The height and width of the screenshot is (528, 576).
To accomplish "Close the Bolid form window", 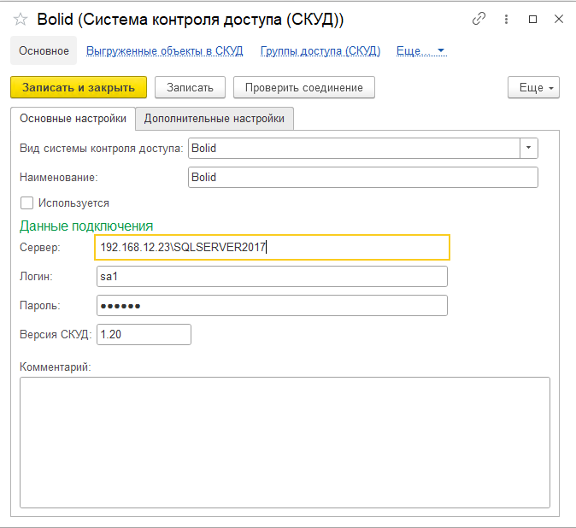I will pyautogui.click(x=558, y=19).
